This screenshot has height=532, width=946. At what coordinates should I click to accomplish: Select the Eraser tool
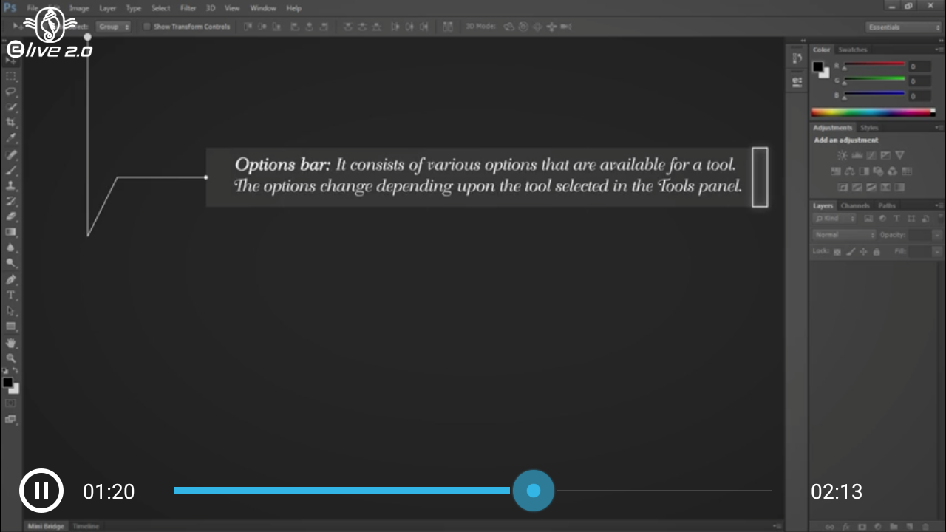coord(11,216)
